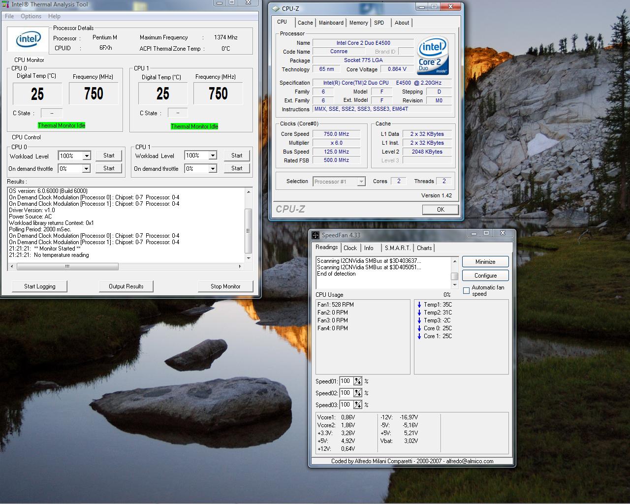Click the Intel Core 2 Duo logo in CPU-Z
The image size is (630, 504).
coord(433,56)
